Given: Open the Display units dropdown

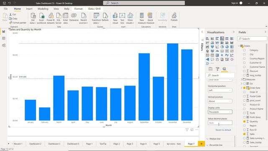Looking at the screenshot, I should [x=220, y=112].
